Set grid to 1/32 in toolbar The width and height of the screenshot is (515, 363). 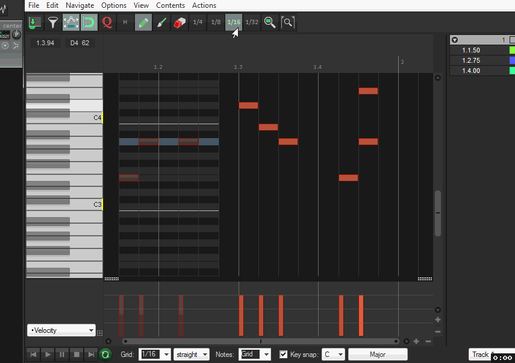click(x=252, y=22)
